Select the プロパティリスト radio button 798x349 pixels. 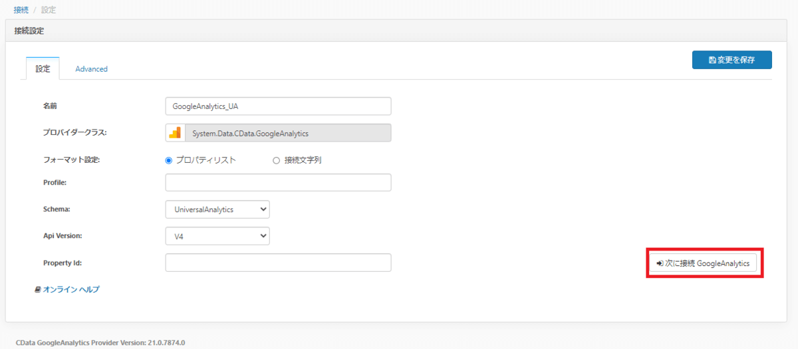(169, 160)
